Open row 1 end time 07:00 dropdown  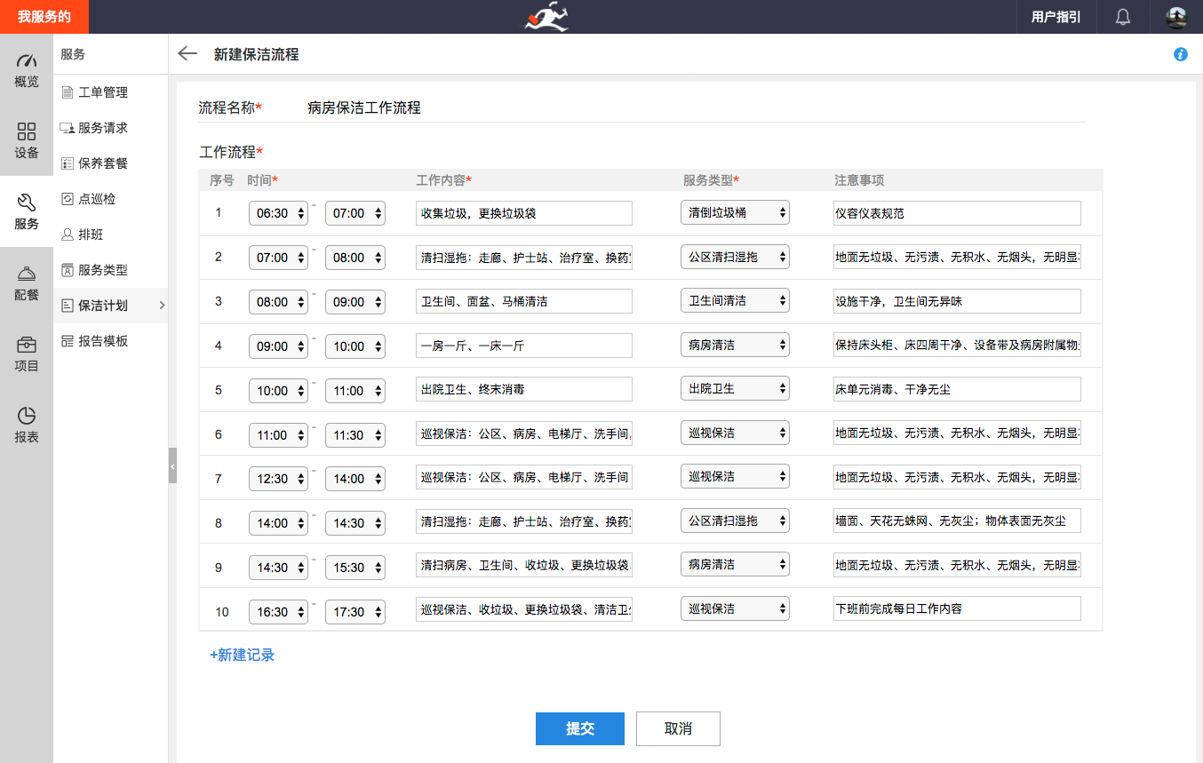coord(355,213)
